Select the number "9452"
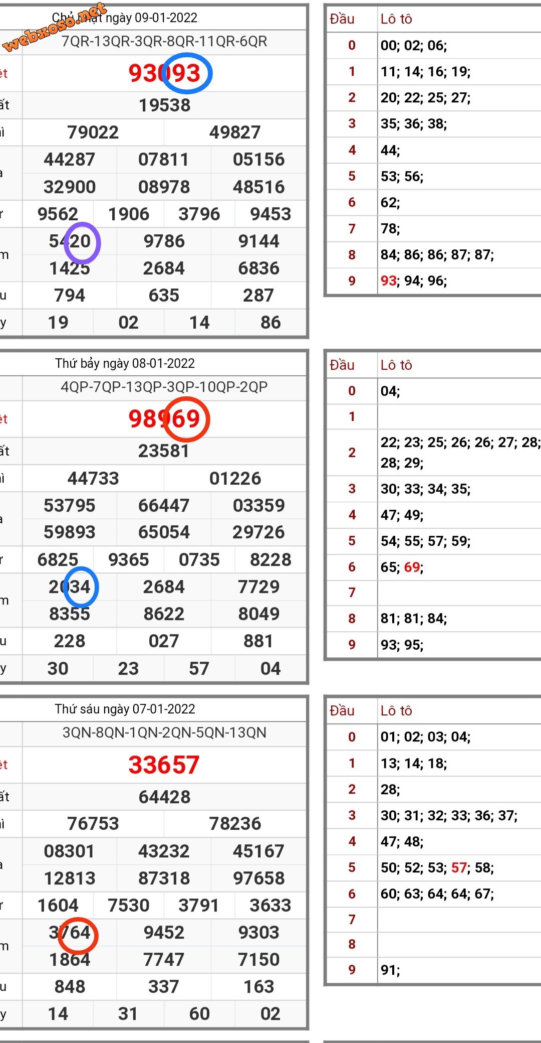Image resolution: width=541 pixels, height=1043 pixels. (x=164, y=933)
